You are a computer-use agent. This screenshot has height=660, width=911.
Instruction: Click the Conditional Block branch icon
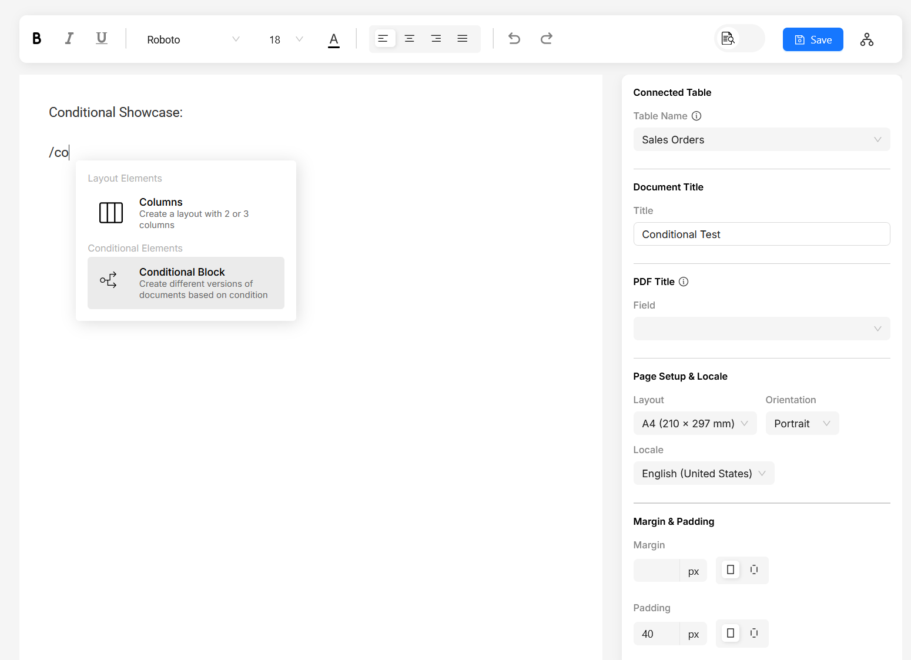pyautogui.click(x=109, y=280)
